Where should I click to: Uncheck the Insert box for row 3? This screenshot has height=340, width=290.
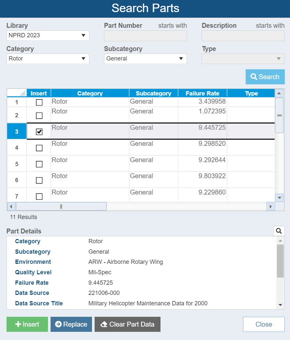tap(39, 132)
